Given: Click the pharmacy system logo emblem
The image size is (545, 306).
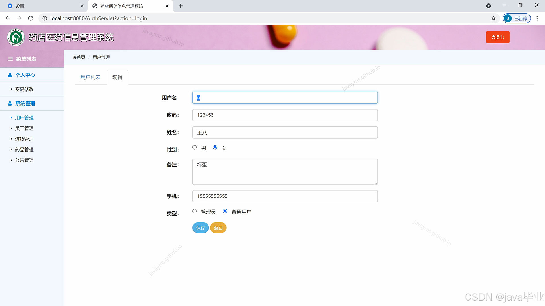Looking at the screenshot, I should pos(16,37).
